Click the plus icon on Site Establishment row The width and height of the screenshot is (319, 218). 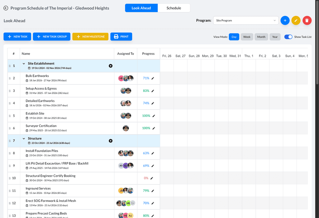pyautogui.click(x=111, y=66)
